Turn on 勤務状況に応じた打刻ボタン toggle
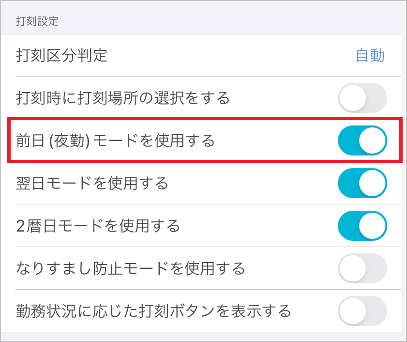 click(x=362, y=311)
